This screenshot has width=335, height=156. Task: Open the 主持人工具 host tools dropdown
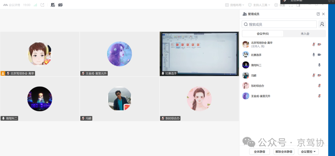point(259,5)
